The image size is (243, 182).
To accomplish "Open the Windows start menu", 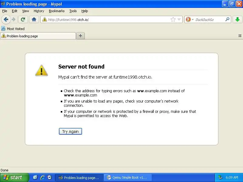I will pyautogui.click(x=14, y=177).
